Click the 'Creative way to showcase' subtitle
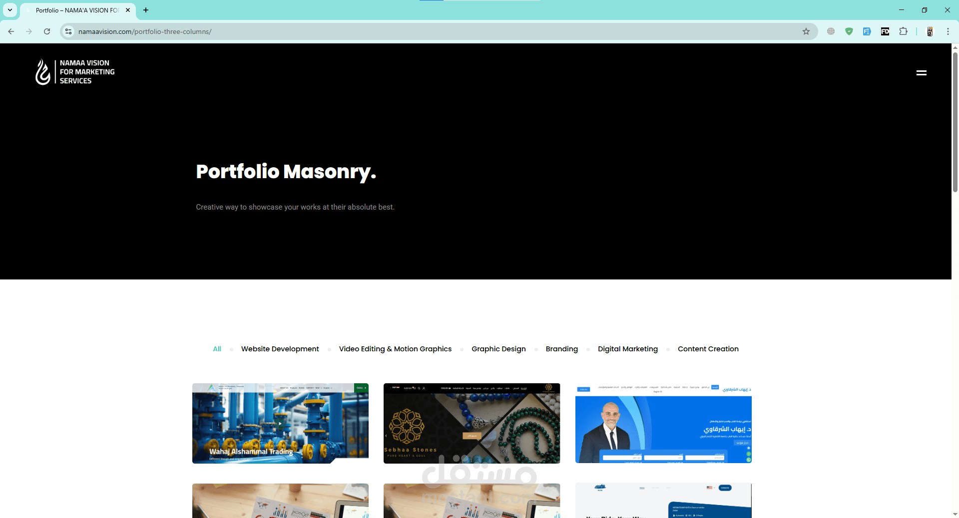959x518 pixels. click(295, 207)
